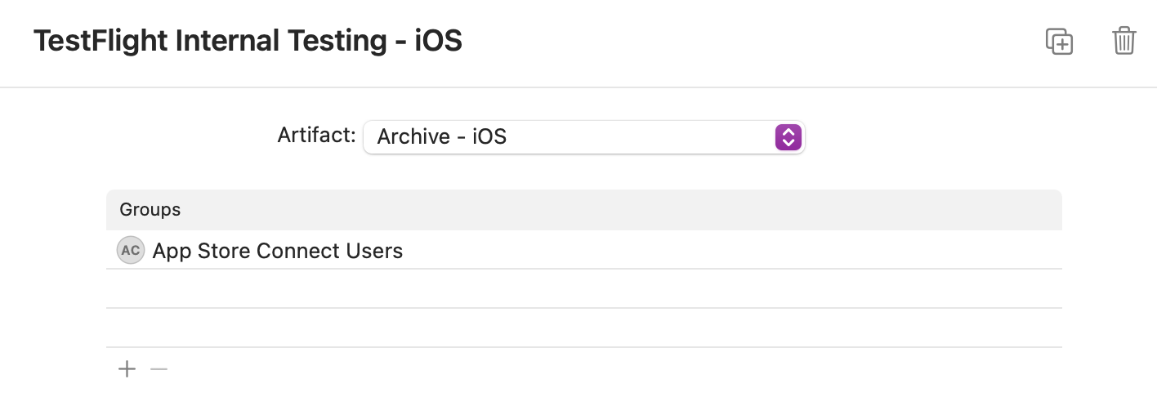Open the Artifact dropdown menu
This screenshot has height=397, width=1157.
click(x=583, y=137)
